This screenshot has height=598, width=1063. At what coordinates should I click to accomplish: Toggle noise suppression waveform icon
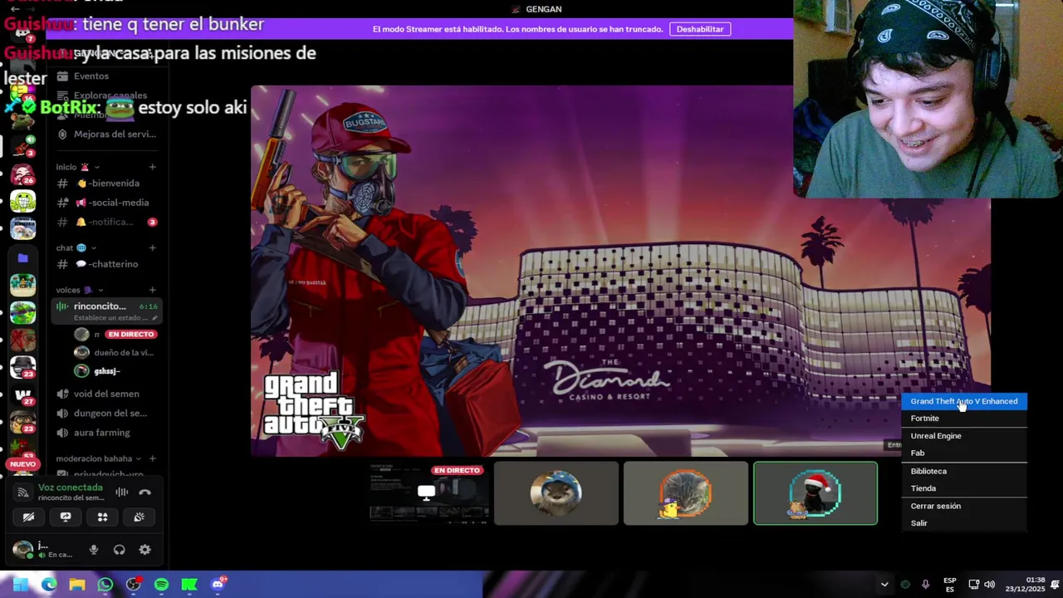(x=122, y=492)
